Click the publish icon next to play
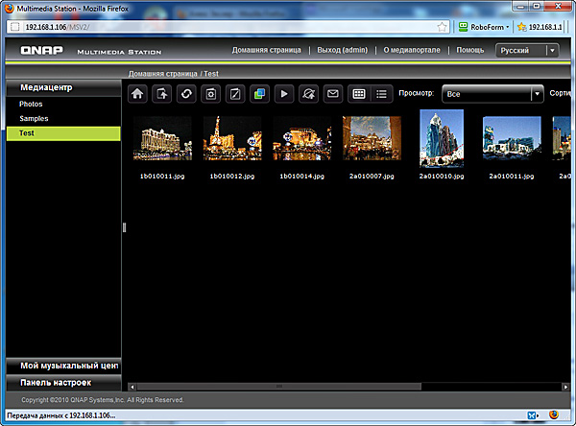 (x=308, y=94)
